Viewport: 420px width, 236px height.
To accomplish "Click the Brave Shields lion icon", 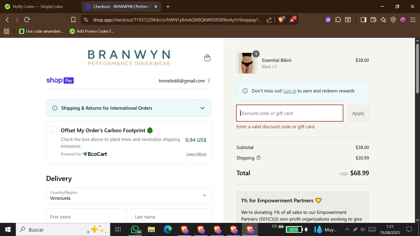I will tap(281, 20).
